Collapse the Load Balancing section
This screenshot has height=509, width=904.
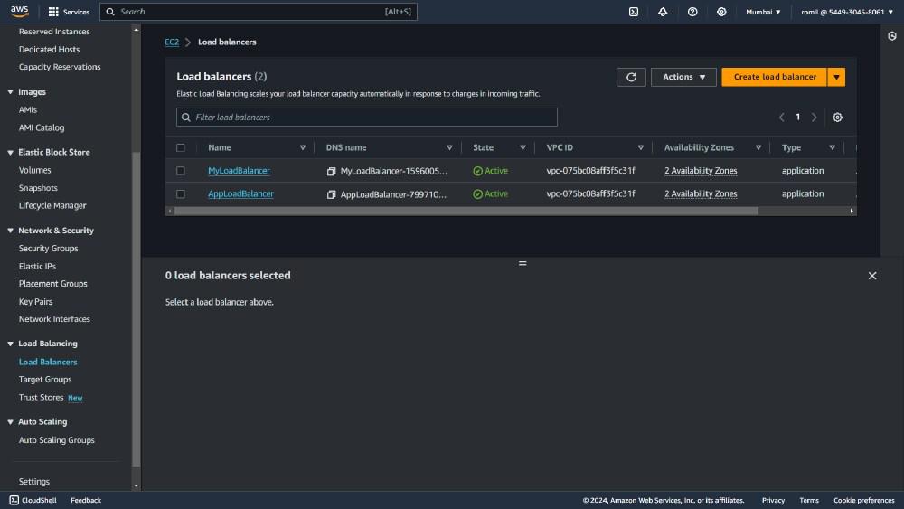(10, 343)
